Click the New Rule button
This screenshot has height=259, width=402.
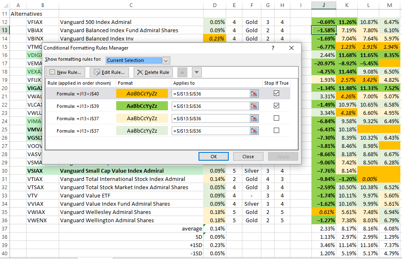(66, 72)
